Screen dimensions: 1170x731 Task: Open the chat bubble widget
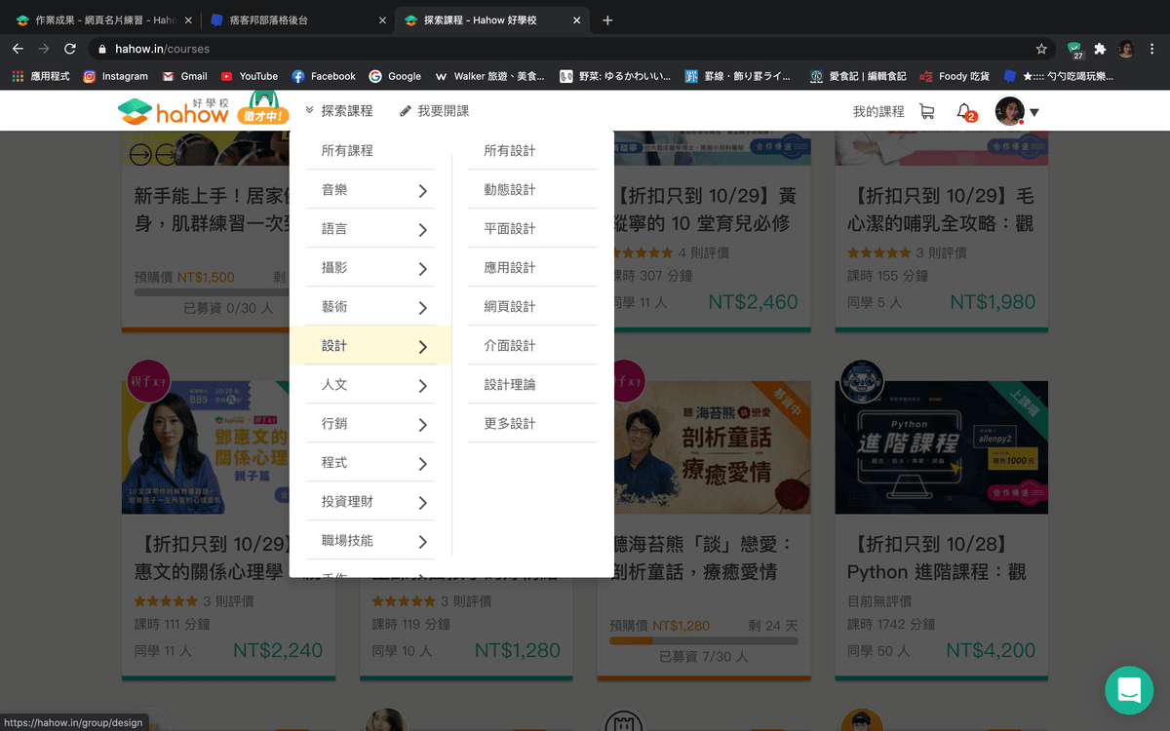coord(1128,690)
